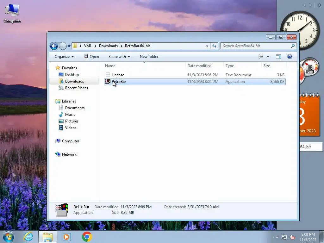
Task: Click the taskbar clock showing 8:08 PM
Action: tap(308, 237)
